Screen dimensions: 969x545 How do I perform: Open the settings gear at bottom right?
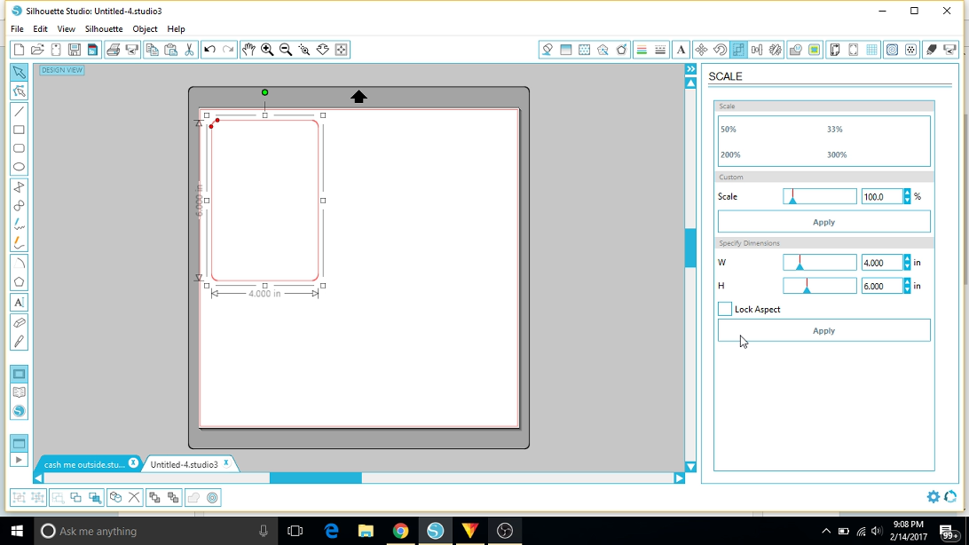coord(933,497)
